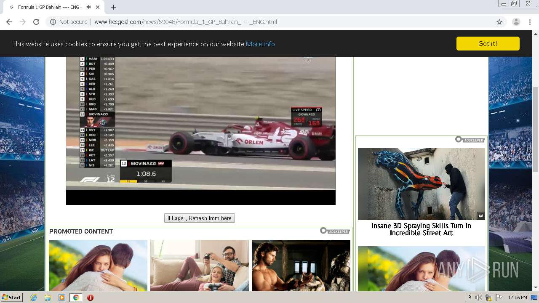Open the More info cookie link
The width and height of the screenshot is (539, 303).
click(260, 44)
